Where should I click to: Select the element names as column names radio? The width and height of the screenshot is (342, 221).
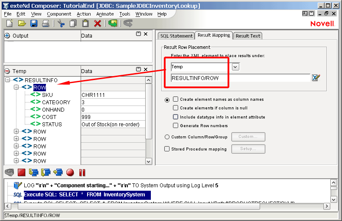tap(167, 100)
